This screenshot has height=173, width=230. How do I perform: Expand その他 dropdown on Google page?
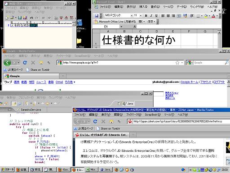[x=70, y=82]
